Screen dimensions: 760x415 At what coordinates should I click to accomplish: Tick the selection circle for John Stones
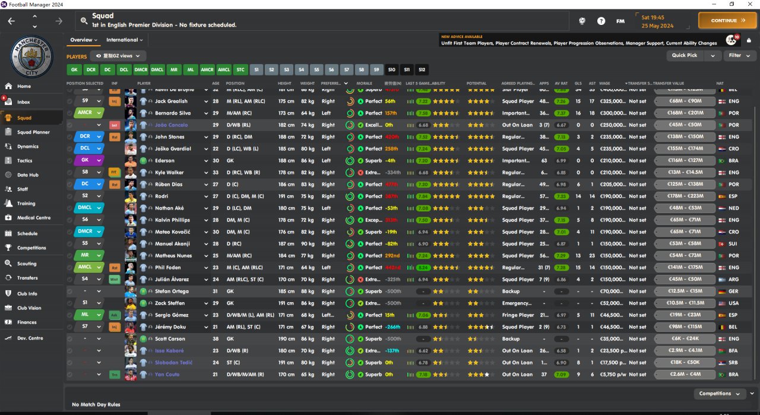tap(70, 137)
